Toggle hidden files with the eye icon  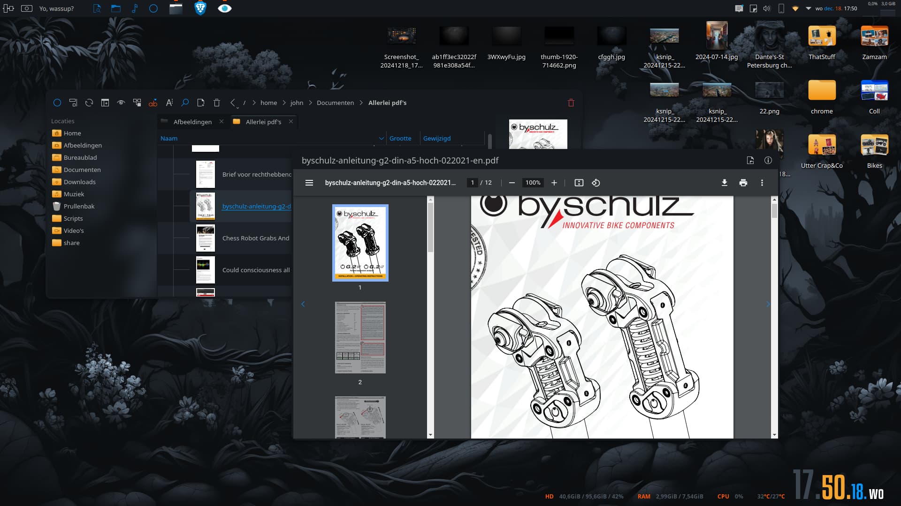121,103
